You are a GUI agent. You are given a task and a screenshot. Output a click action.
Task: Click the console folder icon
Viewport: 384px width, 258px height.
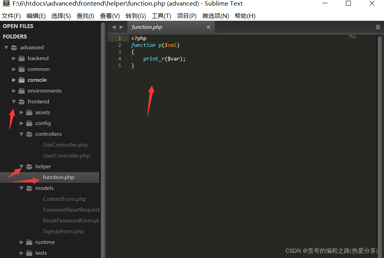click(22, 80)
